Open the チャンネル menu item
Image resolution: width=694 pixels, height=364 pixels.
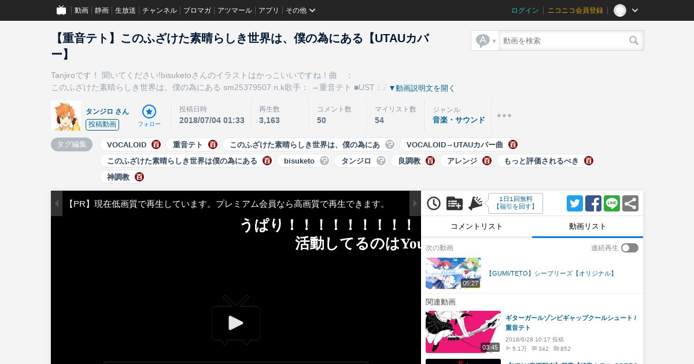click(x=160, y=10)
